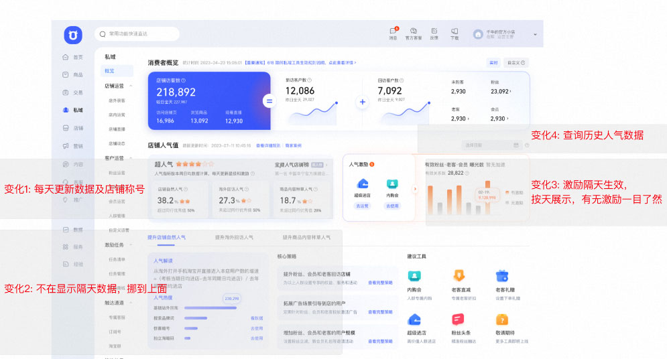Screen dimensions: 667x359
Task: Click the Qianniu bull logo icon
Action: pos(73,35)
